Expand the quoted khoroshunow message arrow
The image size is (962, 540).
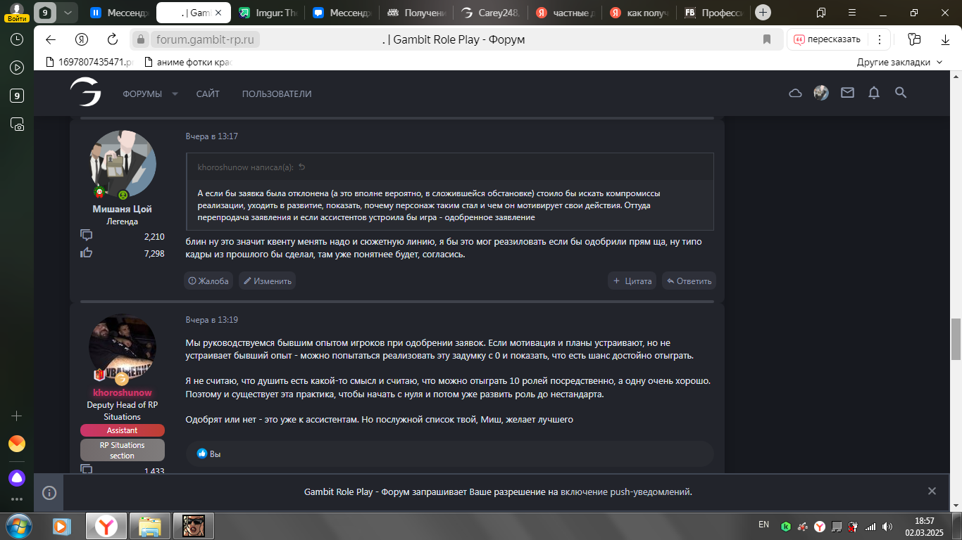[302, 167]
